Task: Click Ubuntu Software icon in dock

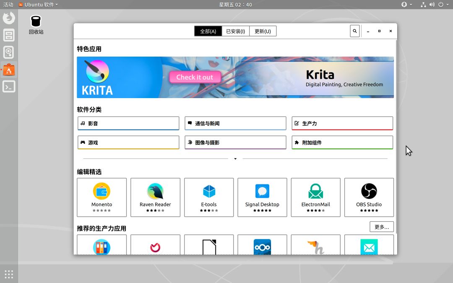Action: tap(9, 70)
